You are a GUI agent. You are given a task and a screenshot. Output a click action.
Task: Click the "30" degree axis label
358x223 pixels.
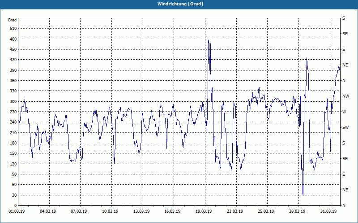click(x=14, y=195)
